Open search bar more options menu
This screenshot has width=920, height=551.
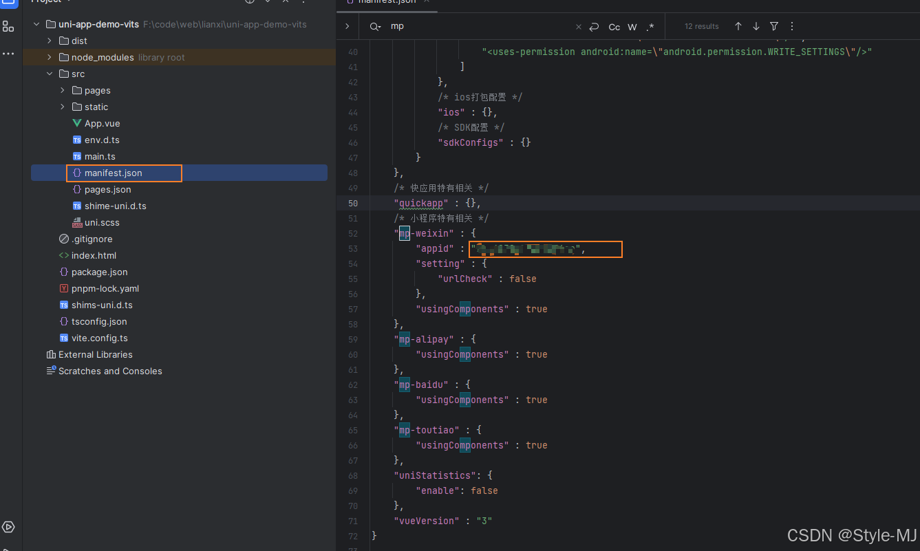(x=792, y=26)
